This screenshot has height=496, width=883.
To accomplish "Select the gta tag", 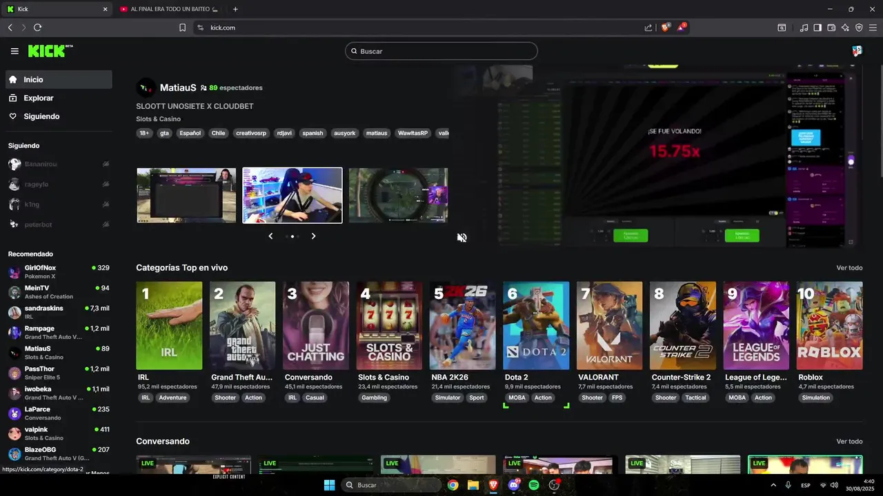I will [164, 133].
